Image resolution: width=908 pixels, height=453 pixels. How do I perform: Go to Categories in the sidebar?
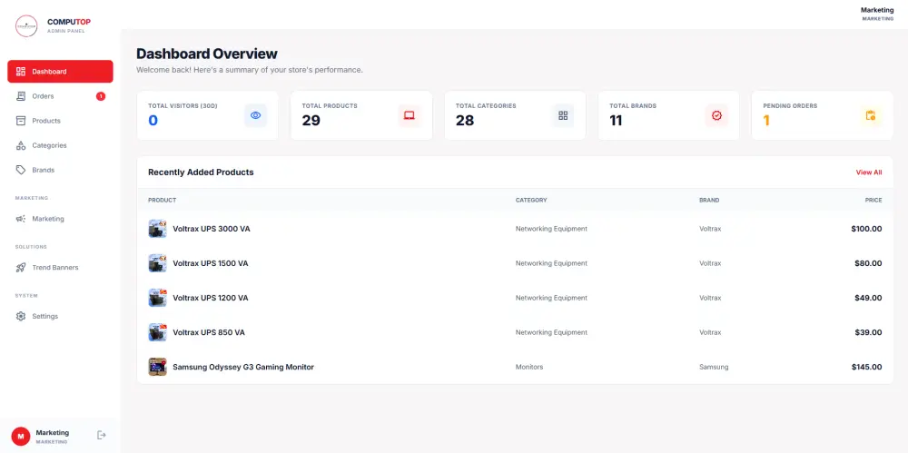coord(60,145)
